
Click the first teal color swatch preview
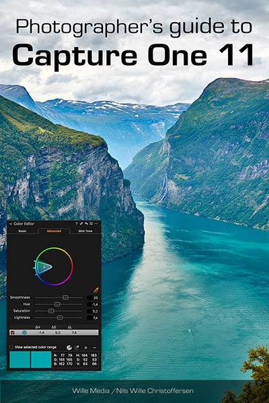(x=20, y=359)
